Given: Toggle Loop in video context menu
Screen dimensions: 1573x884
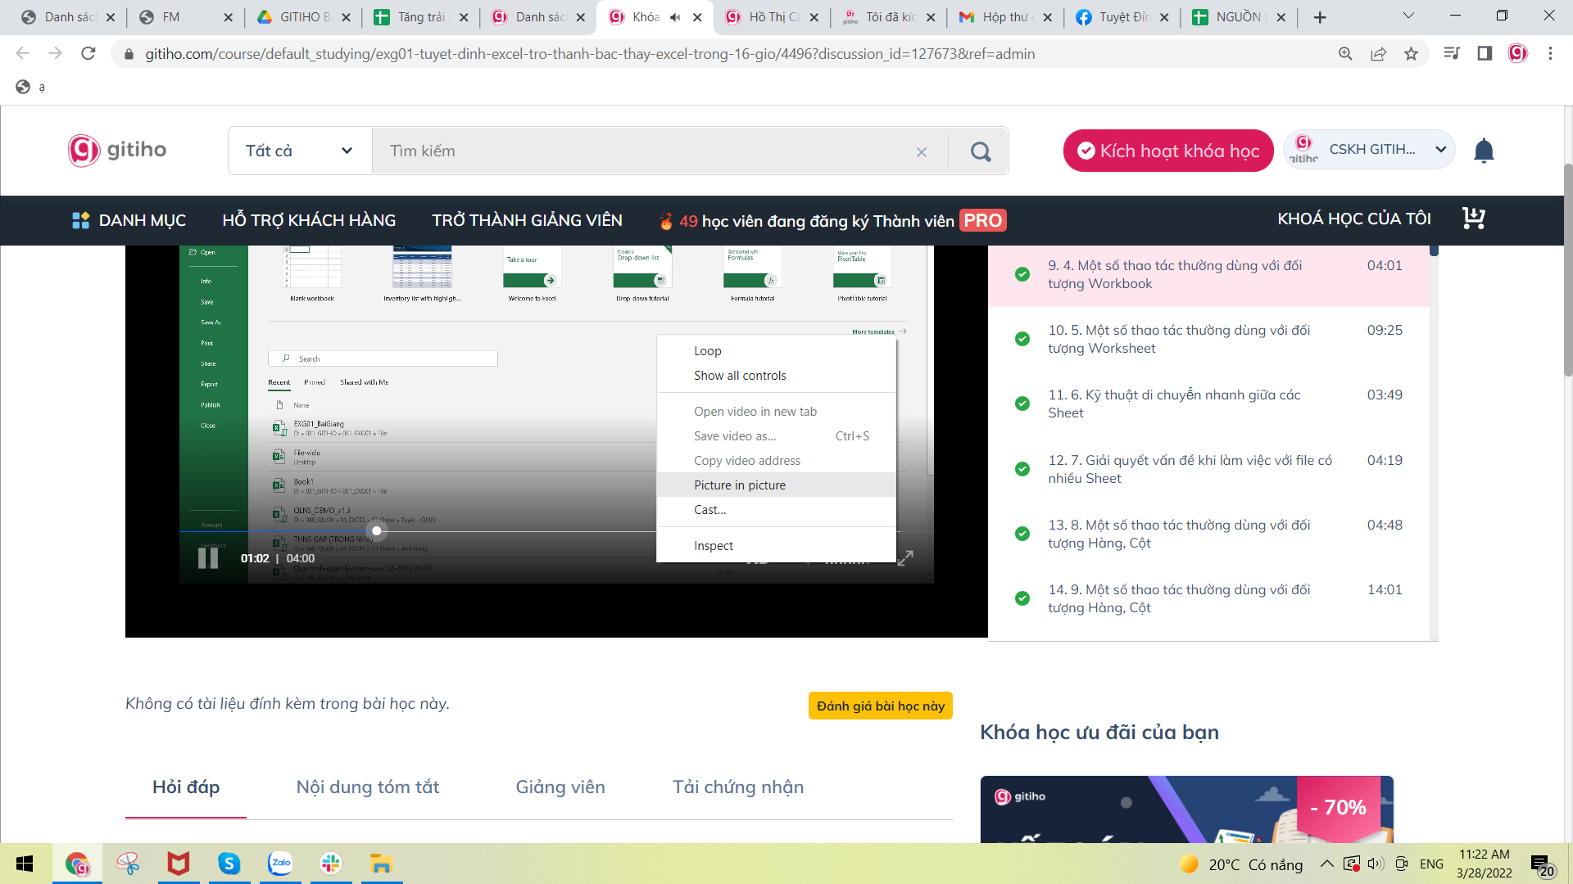Looking at the screenshot, I should [708, 351].
